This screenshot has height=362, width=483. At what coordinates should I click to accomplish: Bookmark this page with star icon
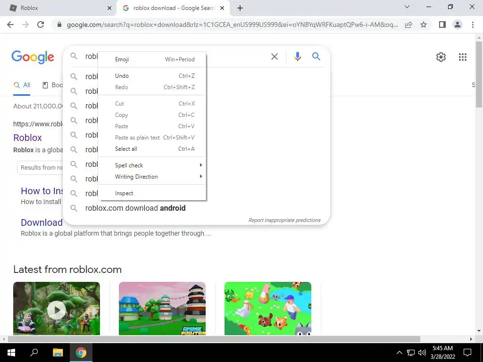coord(424,25)
